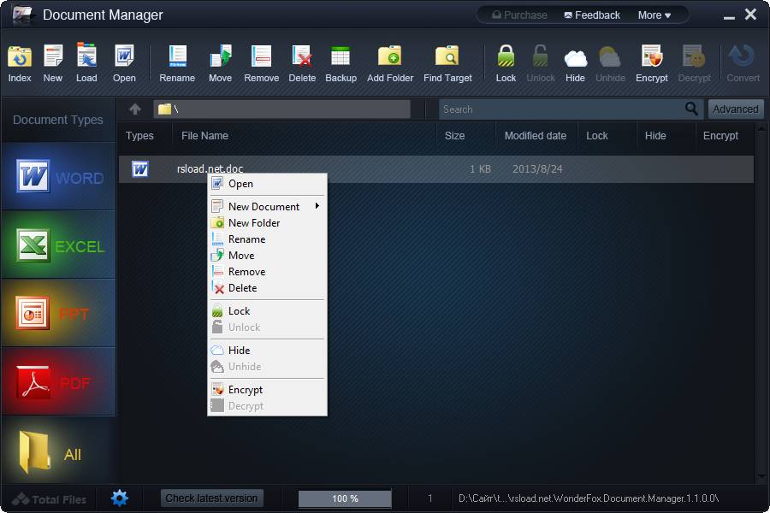Click Check latest version button
The height and width of the screenshot is (513, 770).
click(211, 498)
